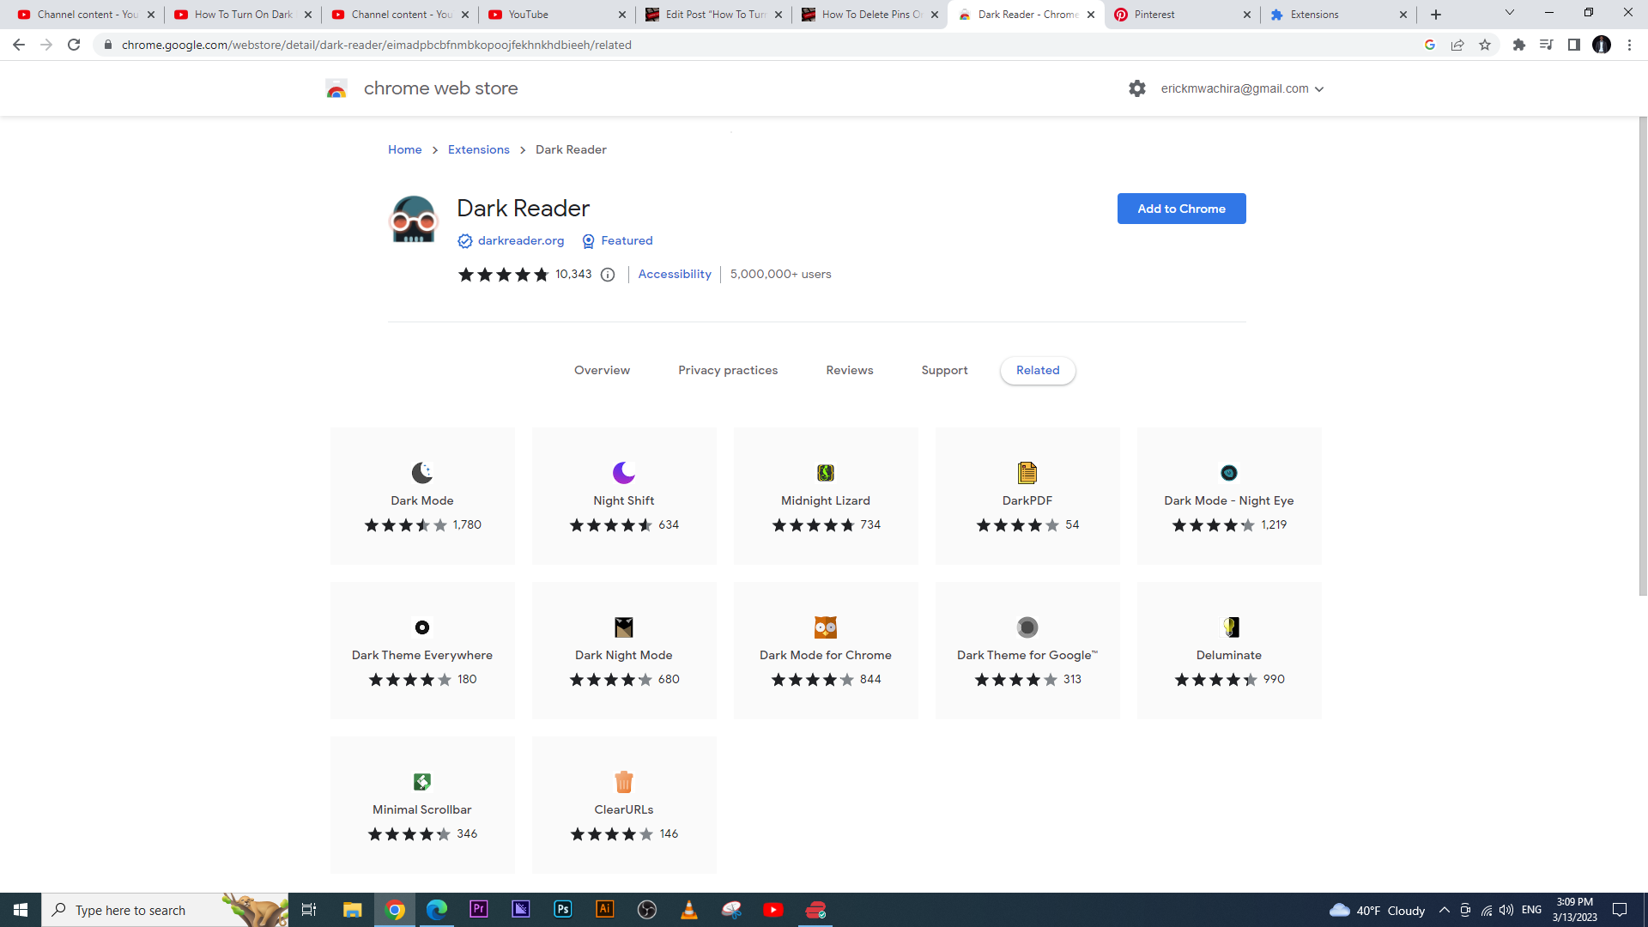Screen dimensions: 1648x927
Task: Open the Windows Start menu
Action: (21, 910)
